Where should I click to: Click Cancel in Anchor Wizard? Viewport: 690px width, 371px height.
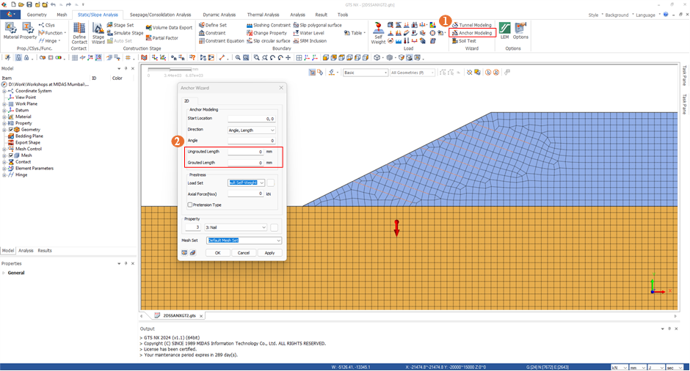click(244, 253)
